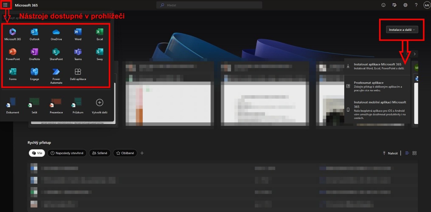Image resolution: width=431 pixels, height=212 pixels.
Task: Go to next recommended documents page
Action: (415, 54)
